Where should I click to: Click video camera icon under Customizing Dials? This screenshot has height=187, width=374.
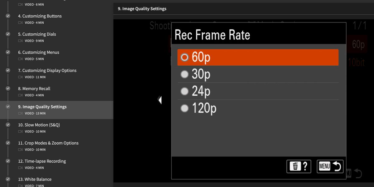(x=21, y=41)
